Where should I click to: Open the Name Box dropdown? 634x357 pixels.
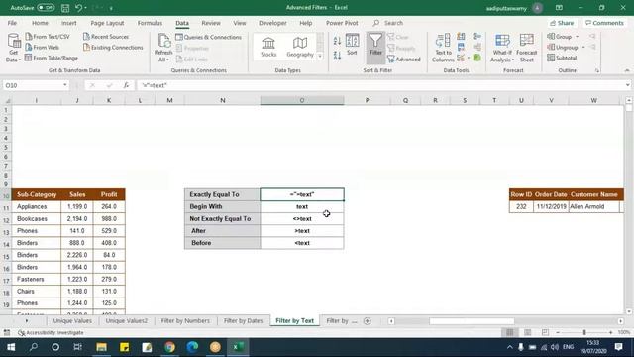[x=65, y=85]
